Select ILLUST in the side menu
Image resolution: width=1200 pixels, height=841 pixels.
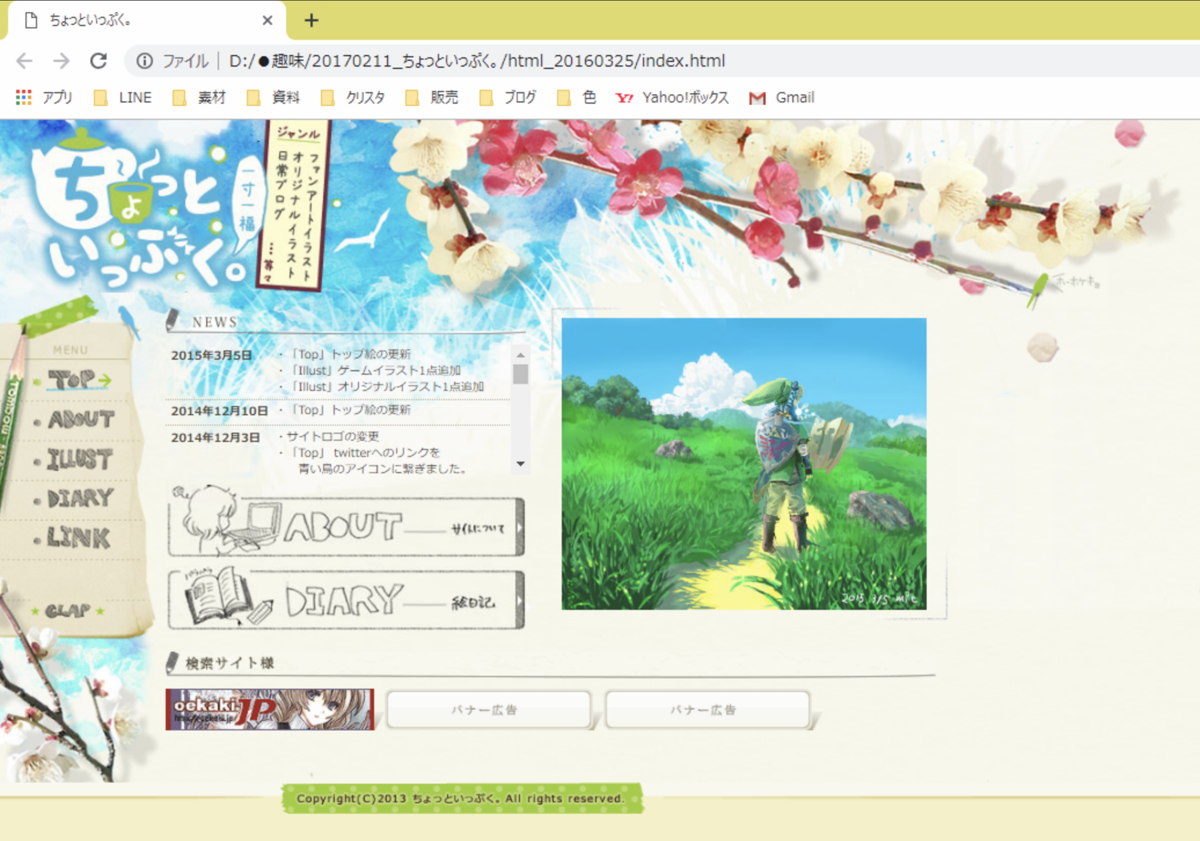(79, 460)
